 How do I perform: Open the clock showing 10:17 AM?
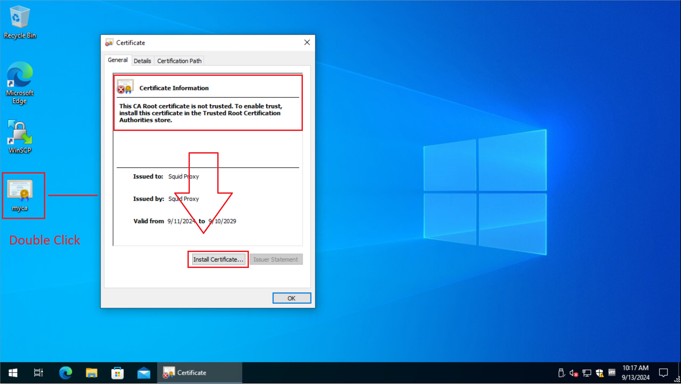tap(636, 373)
